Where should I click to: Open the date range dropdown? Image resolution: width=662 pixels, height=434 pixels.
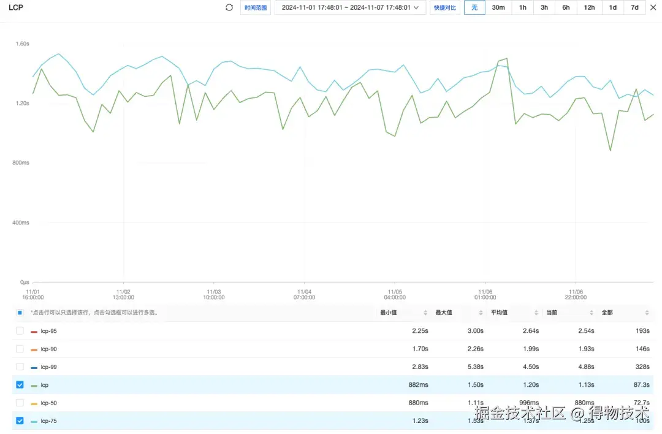click(x=350, y=7)
